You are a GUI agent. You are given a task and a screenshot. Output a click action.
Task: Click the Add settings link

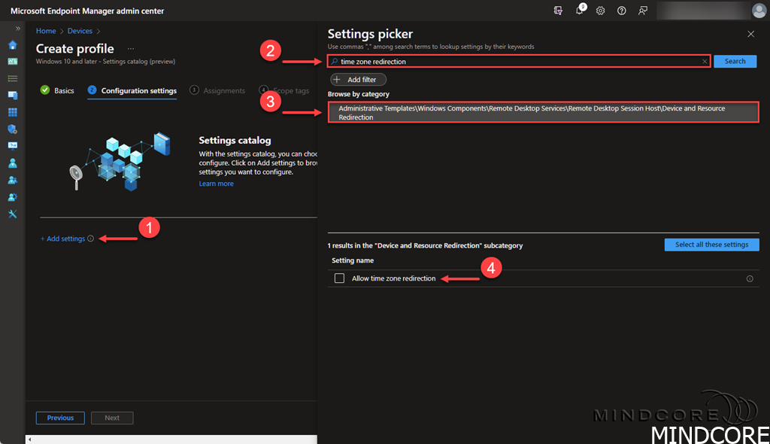[x=63, y=239]
